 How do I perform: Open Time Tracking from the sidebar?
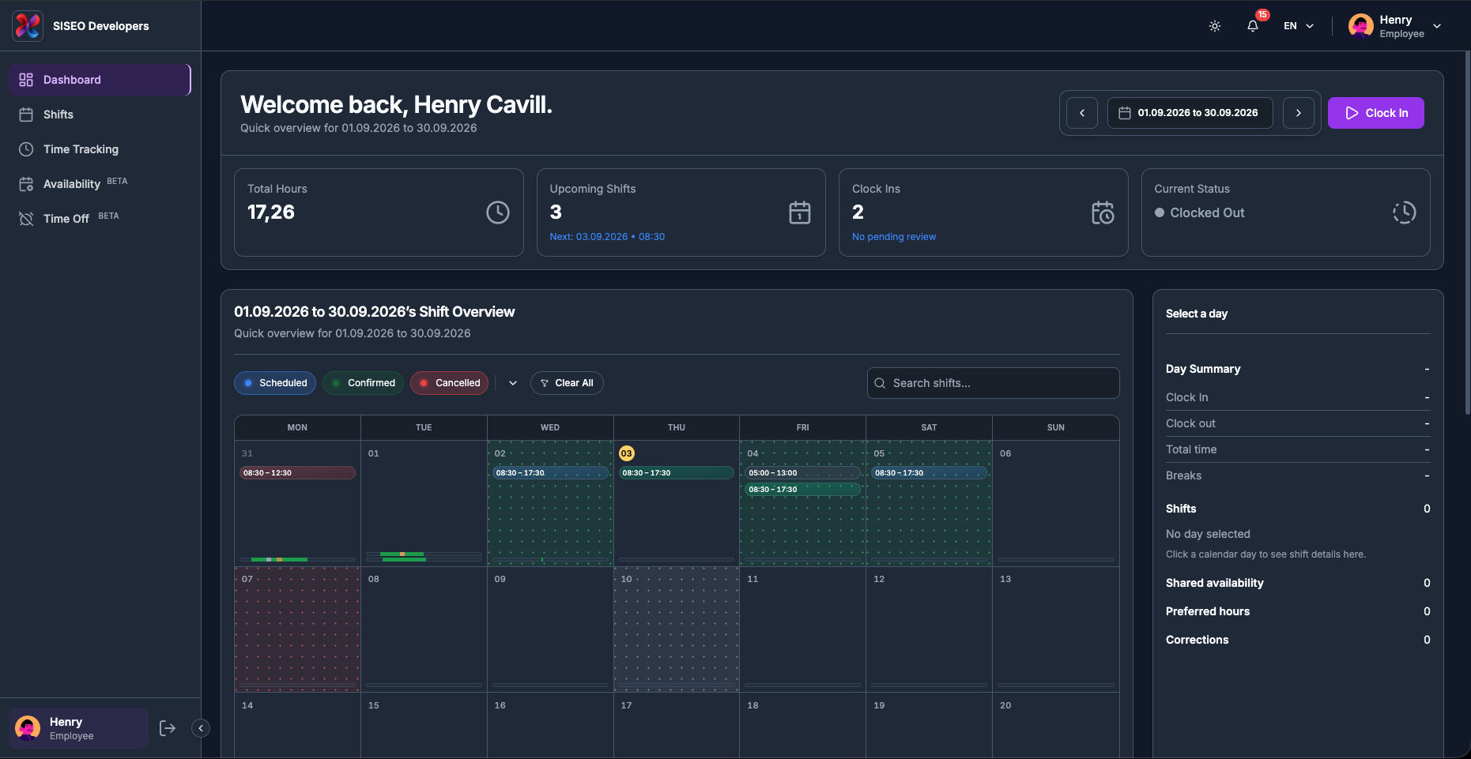[x=100, y=149]
